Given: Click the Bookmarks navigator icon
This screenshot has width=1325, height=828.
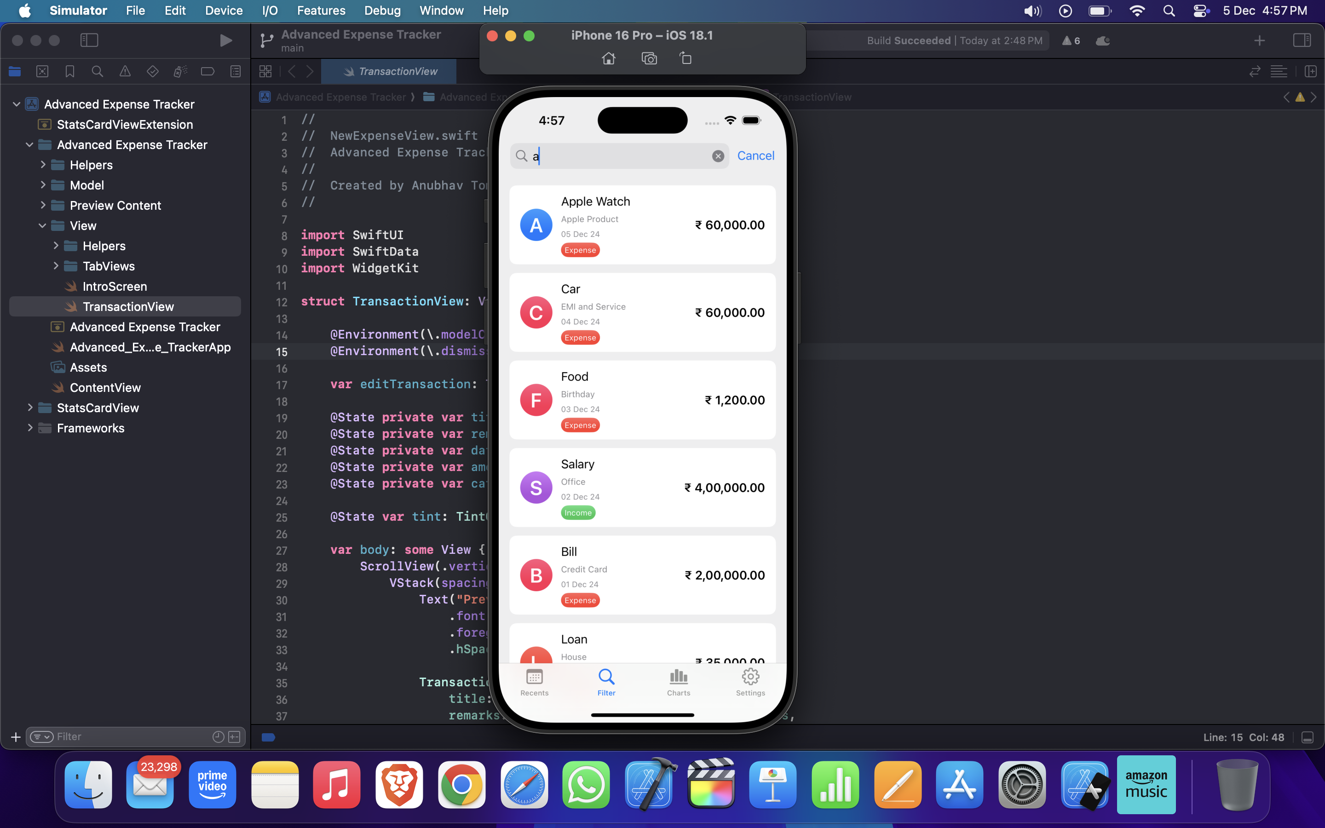Looking at the screenshot, I should coord(69,71).
